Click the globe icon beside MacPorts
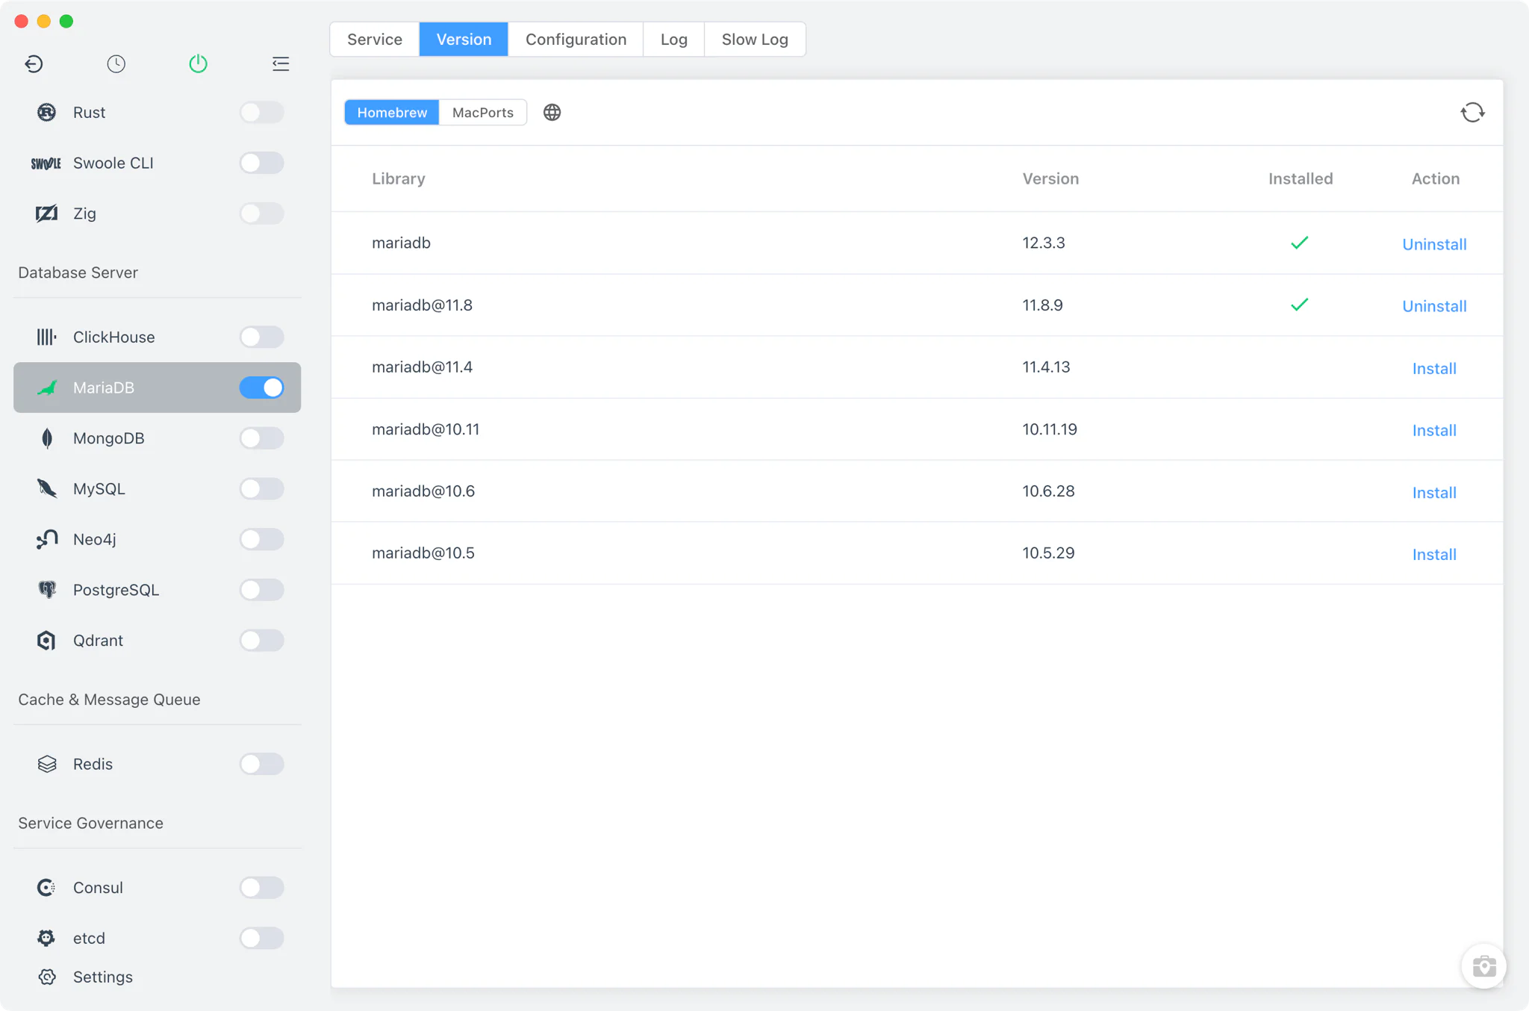 click(x=552, y=112)
